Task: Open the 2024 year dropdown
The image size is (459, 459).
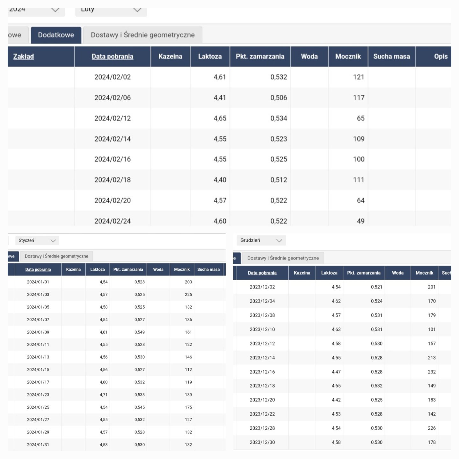Action: coord(35,10)
